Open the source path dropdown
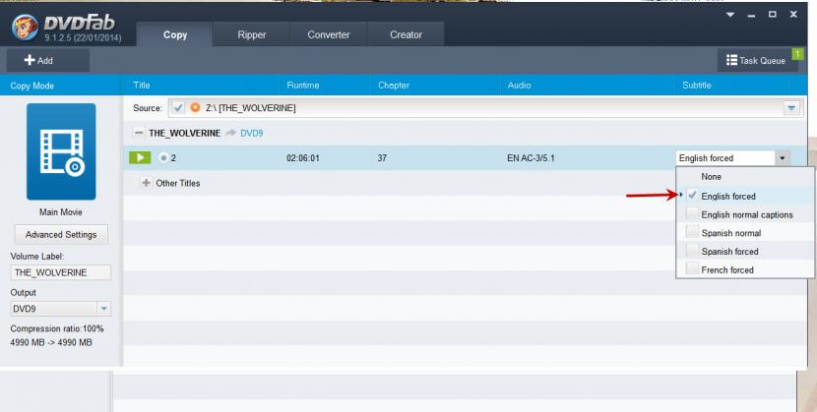Screen dimensions: 817x412 [791, 108]
